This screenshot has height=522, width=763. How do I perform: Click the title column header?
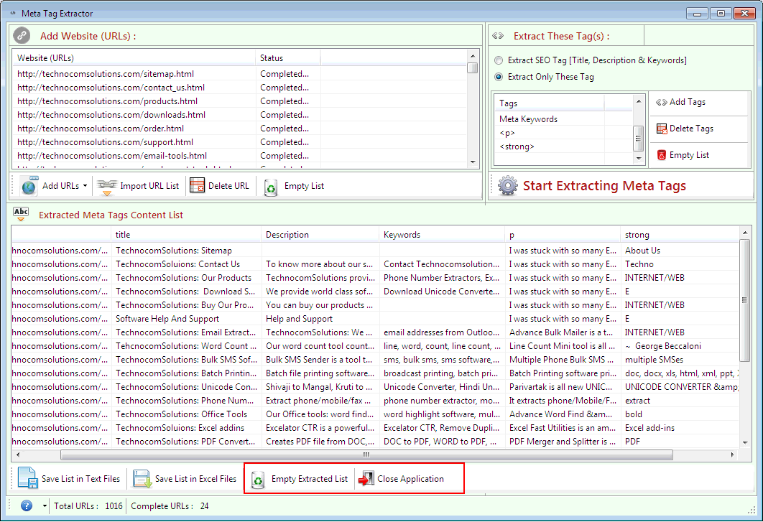pyautogui.click(x=186, y=235)
